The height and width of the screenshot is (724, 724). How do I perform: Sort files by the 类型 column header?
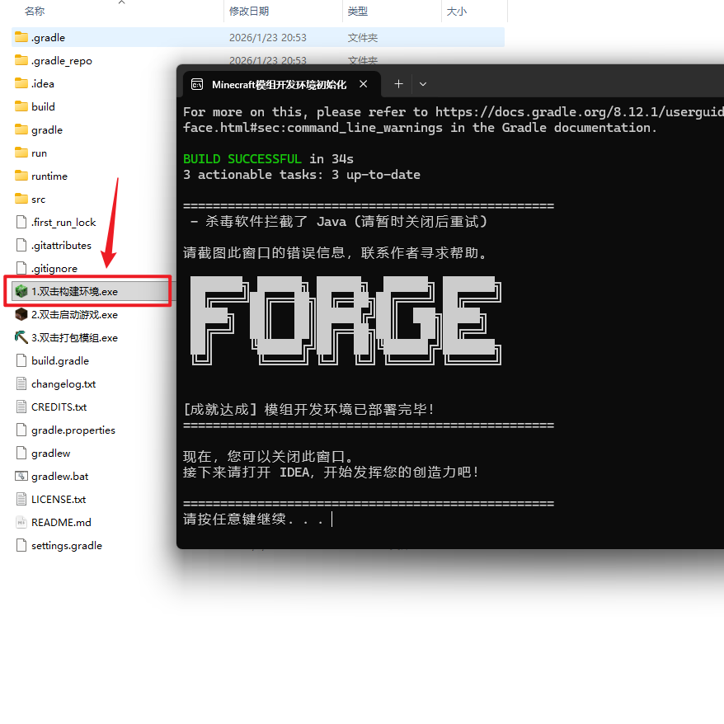[357, 11]
